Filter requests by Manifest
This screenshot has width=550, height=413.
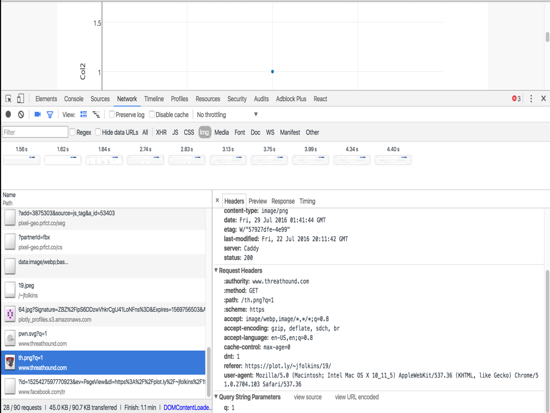pyautogui.click(x=290, y=132)
